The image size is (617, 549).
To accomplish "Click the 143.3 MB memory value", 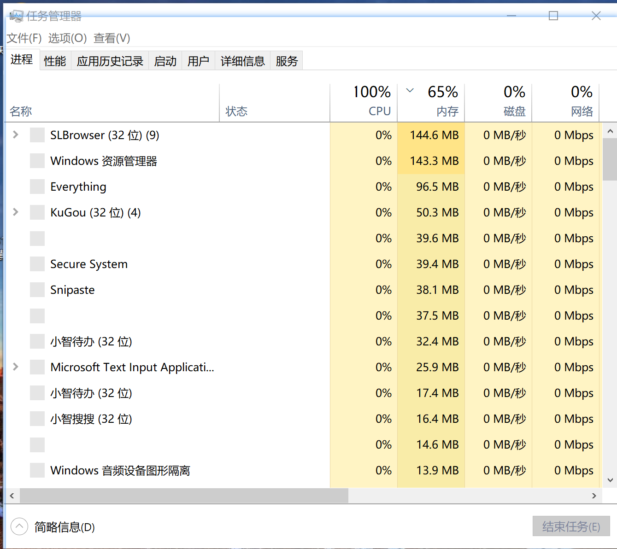I will (x=435, y=161).
